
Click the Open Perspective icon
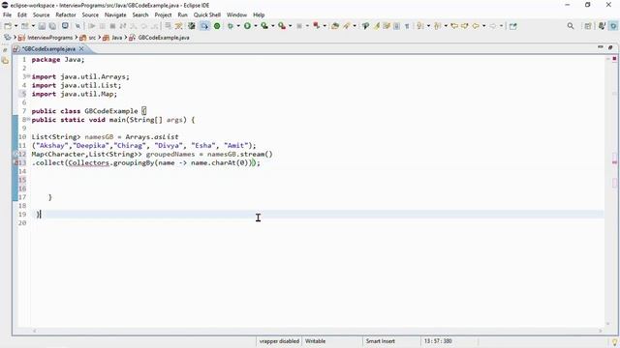tap(588, 26)
